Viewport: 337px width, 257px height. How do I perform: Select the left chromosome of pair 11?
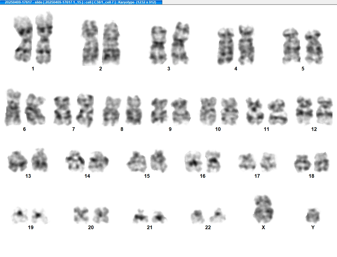coord(255,111)
